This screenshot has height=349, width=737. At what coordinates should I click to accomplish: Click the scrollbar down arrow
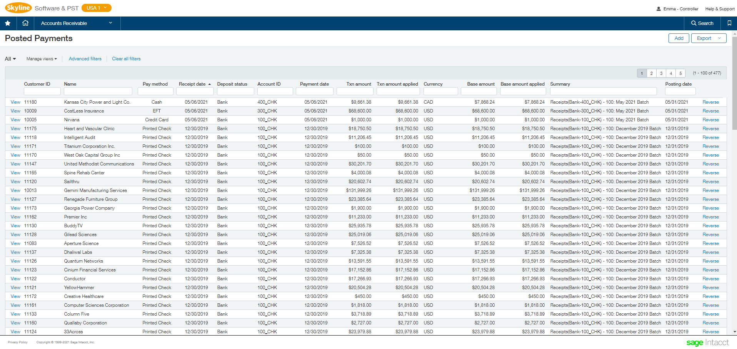click(734, 332)
